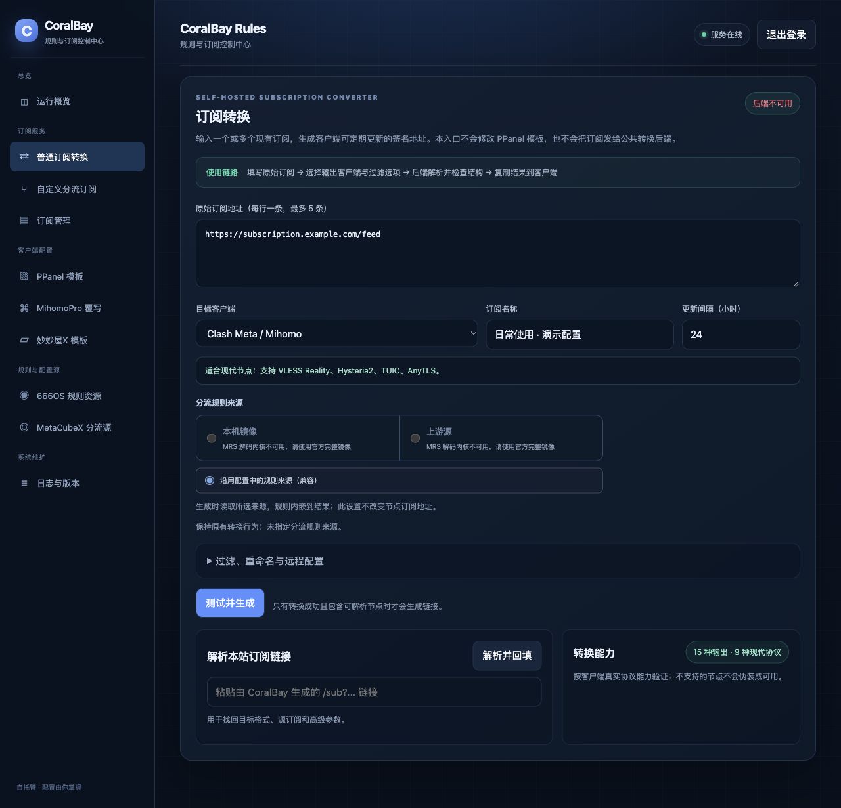Click the 运行概览 sidebar icon
841x808 pixels.
(x=24, y=102)
